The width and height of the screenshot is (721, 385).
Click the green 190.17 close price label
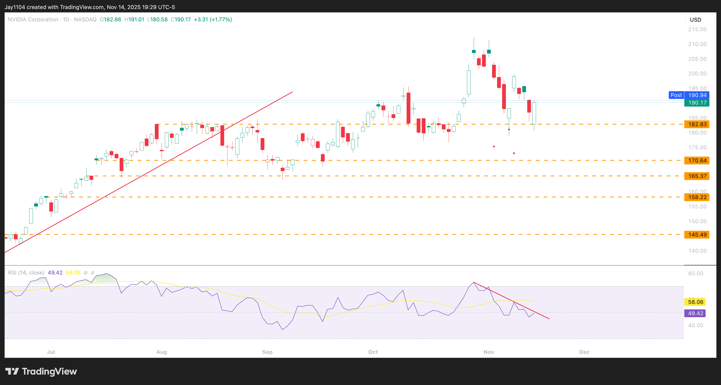(697, 103)
